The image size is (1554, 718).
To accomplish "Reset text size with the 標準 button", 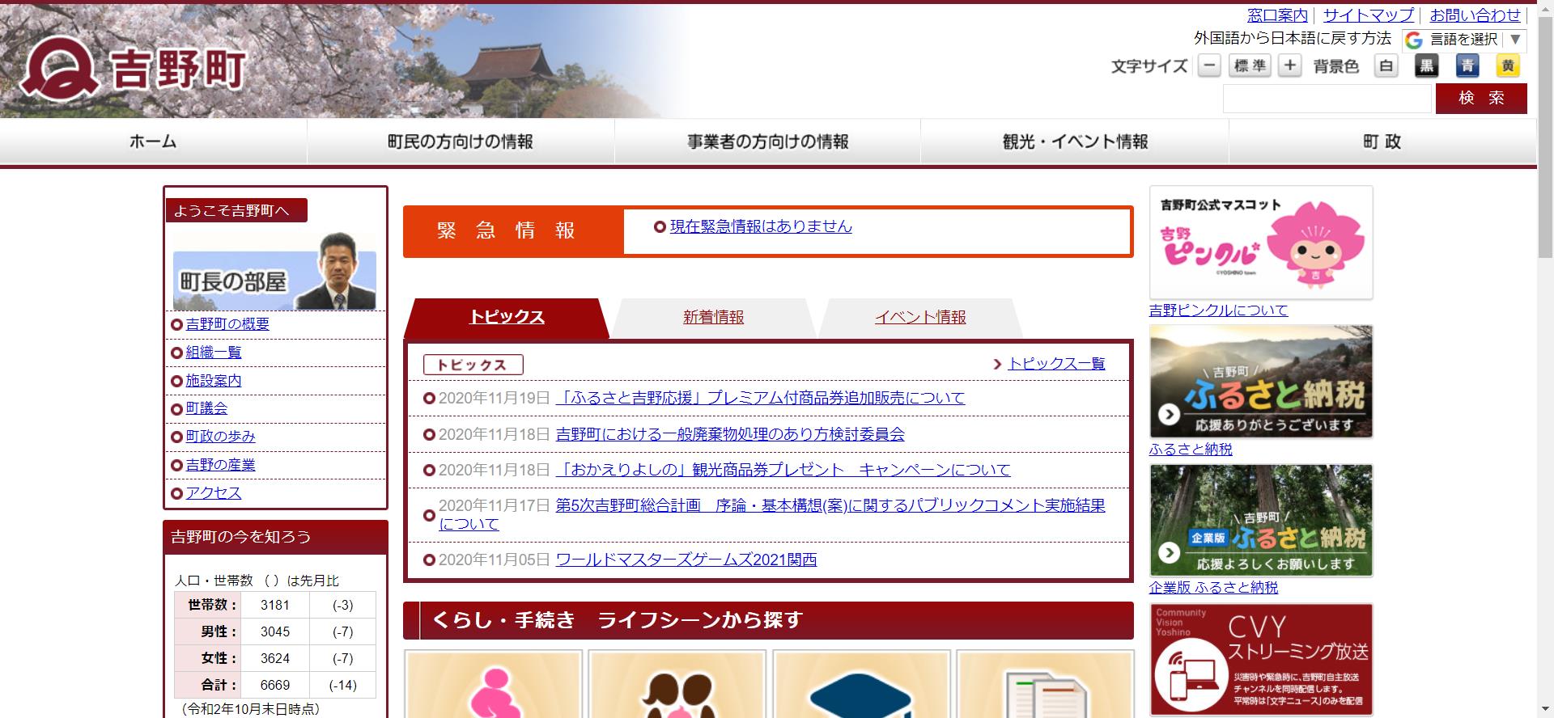I will pyautogui.click(x=1250, y=65).
